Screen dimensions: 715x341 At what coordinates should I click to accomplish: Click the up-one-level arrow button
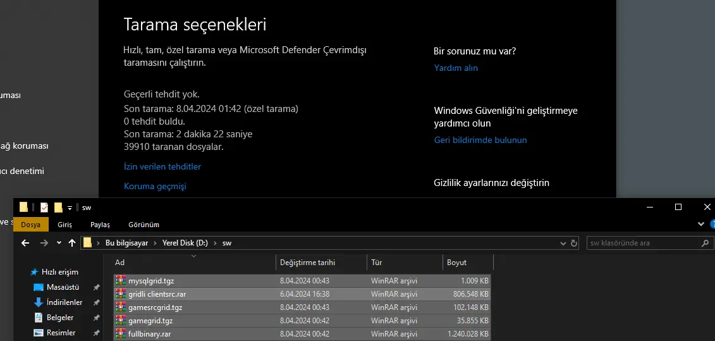point(72,243)
